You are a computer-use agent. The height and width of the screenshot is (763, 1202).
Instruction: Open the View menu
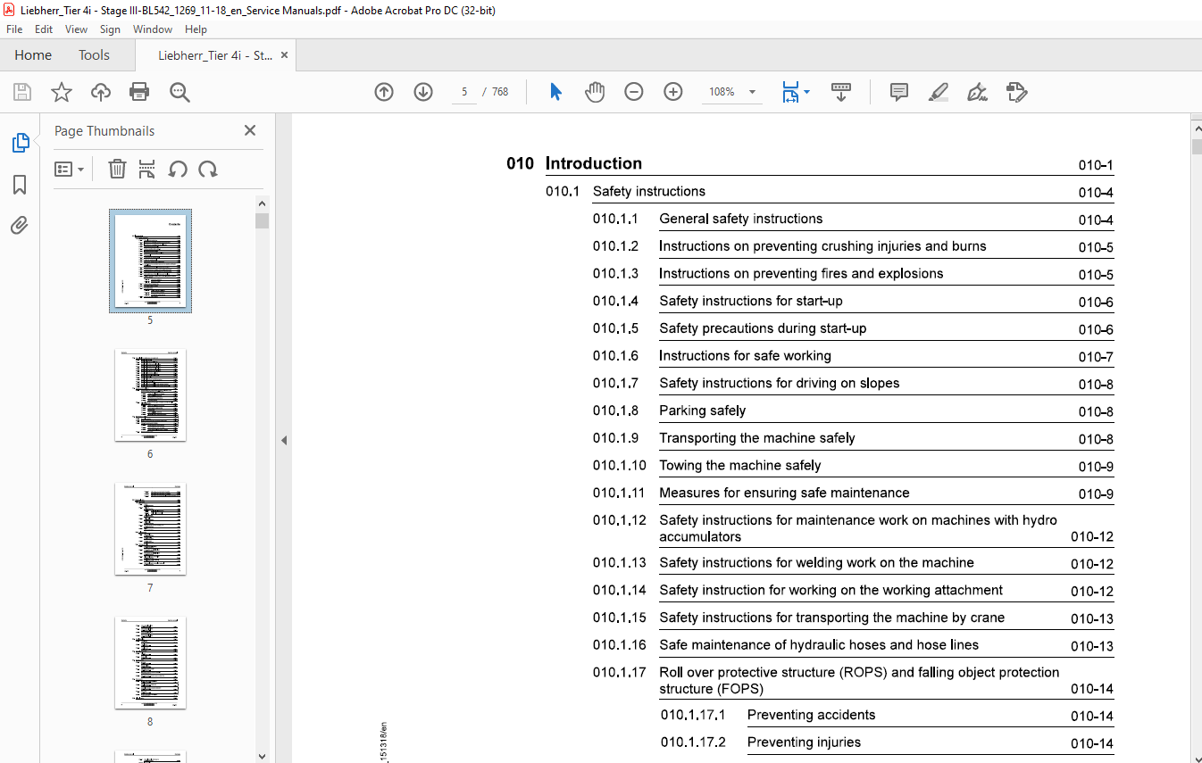click(76, 29)
